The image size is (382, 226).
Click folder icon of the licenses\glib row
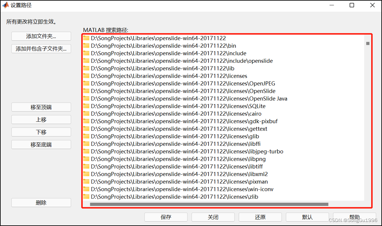click(86, 136)
